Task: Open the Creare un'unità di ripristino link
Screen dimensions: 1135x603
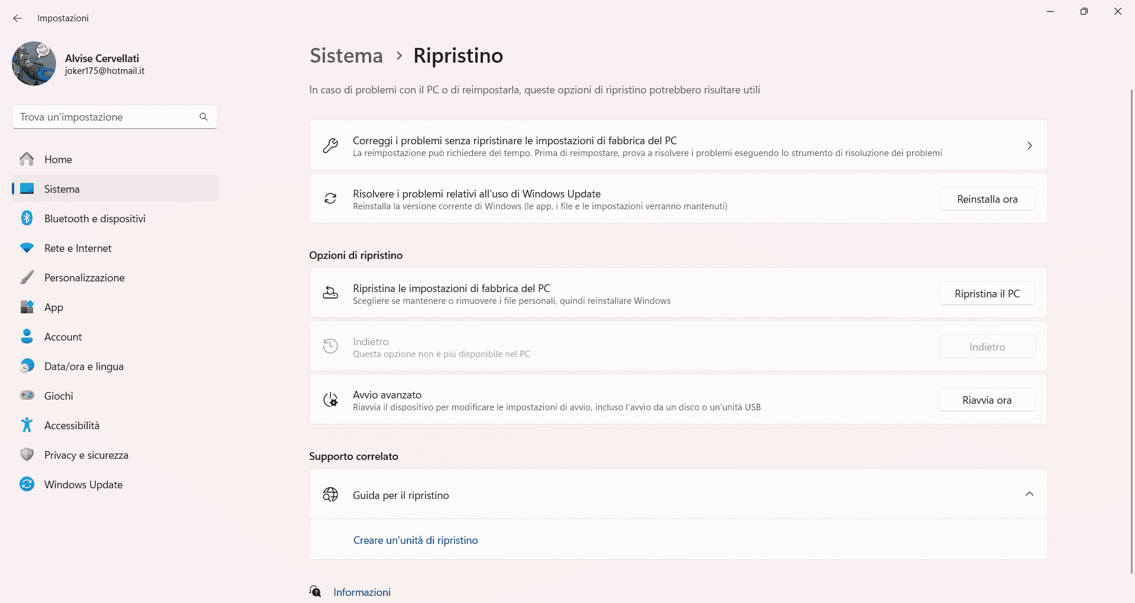Action: point(416,540)
